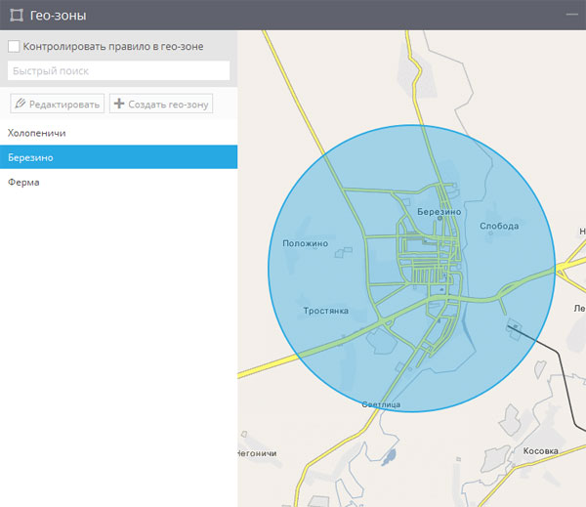This screenshot has width=586, height=507.
Task: Click Тростянка village name on map
Action: tap(325, 311)
